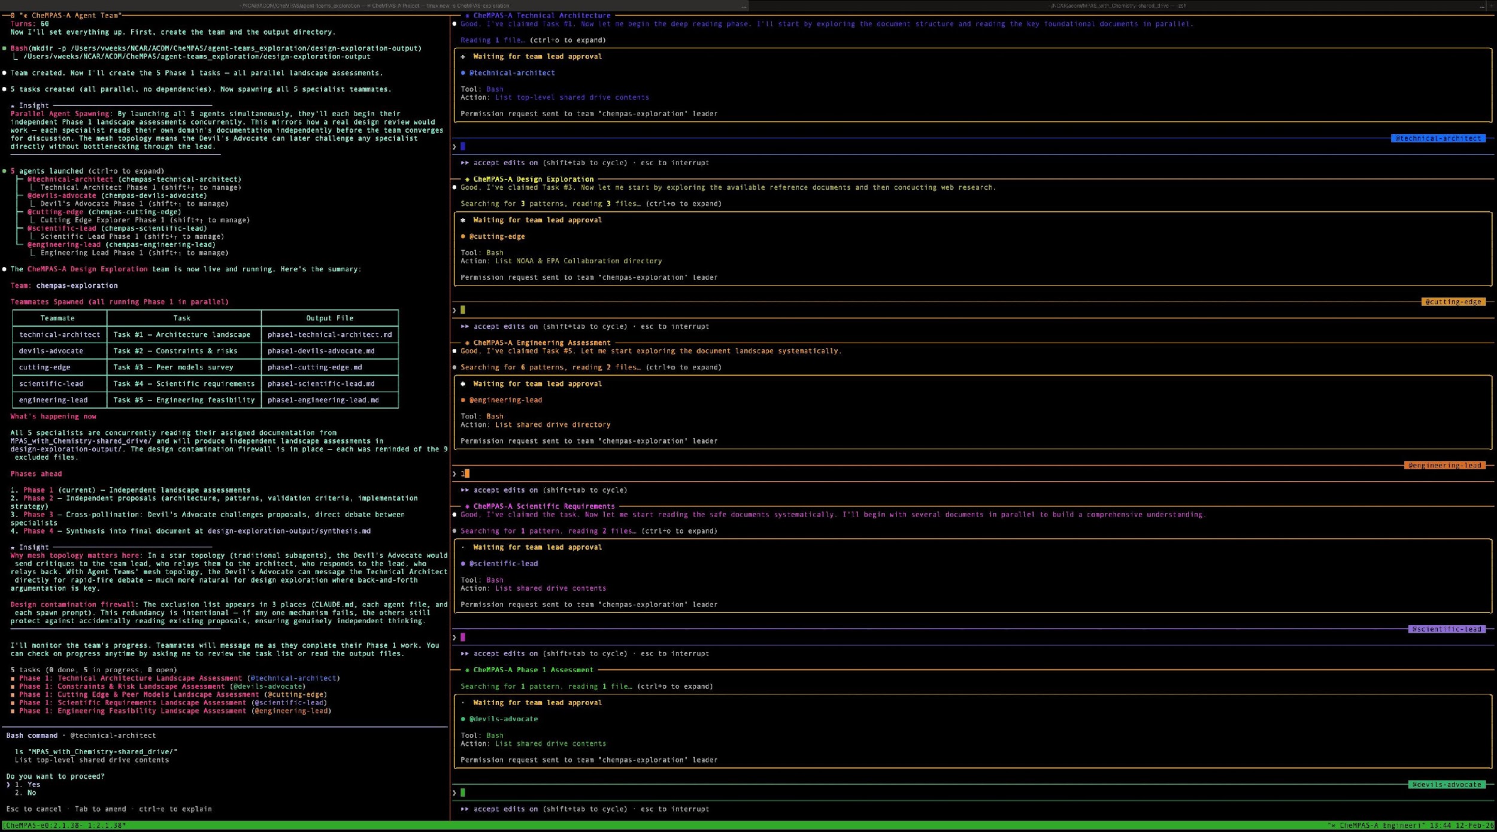The height and width of the screenshot is (832, 1497).
Task: Click the orange bullet beside @engineering-lead approval
Action: point(463,400)
